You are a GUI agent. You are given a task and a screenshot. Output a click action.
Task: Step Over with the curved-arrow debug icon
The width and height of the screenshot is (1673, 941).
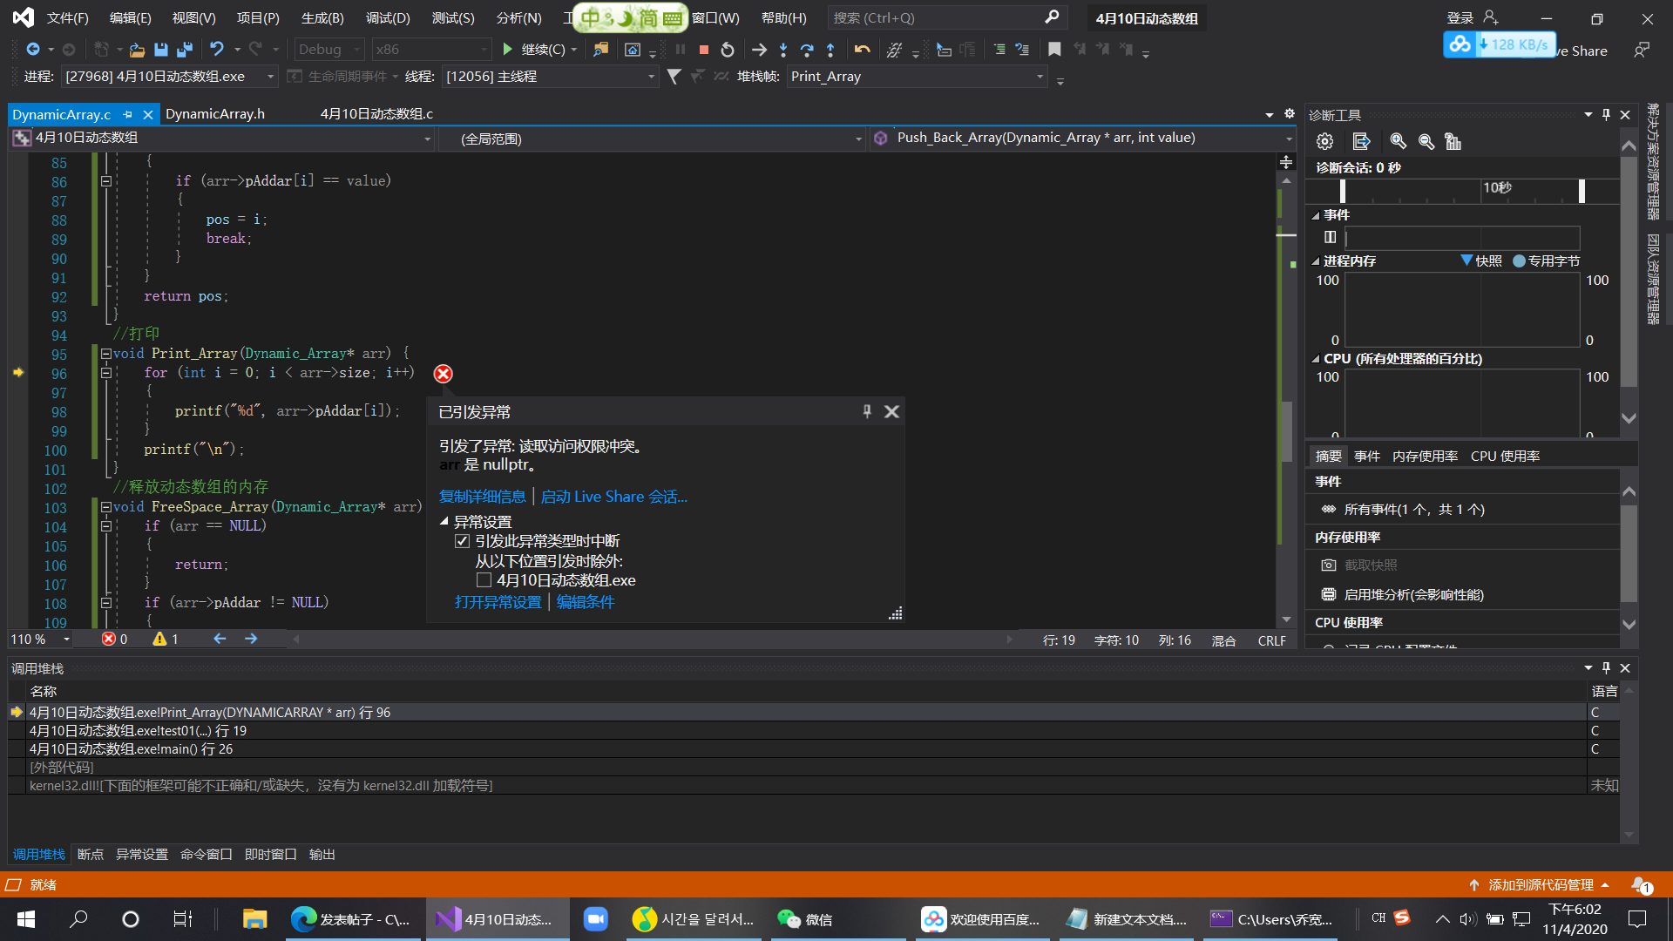pyautogui.click(x=807, y=50)
